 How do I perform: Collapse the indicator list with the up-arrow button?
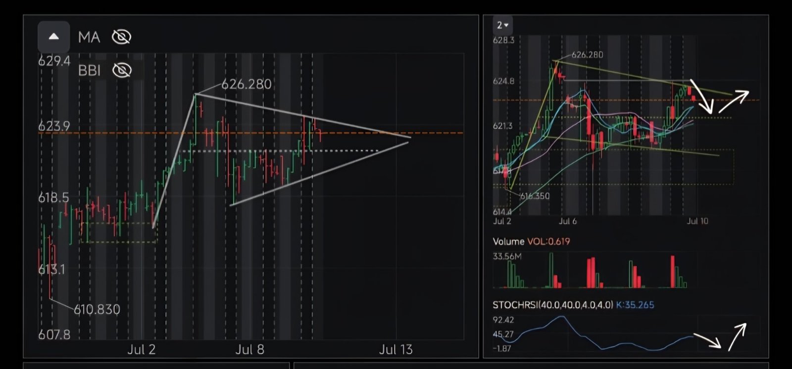pyautogui.click(x=54, y=37)
